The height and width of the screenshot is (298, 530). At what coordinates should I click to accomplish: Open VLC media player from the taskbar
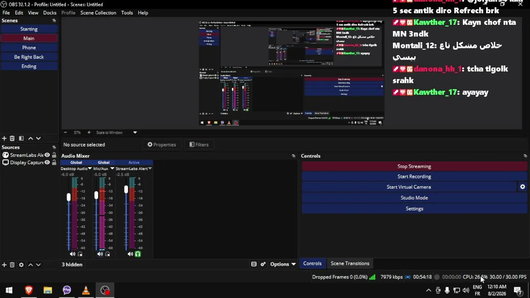[x=86, y=290]
